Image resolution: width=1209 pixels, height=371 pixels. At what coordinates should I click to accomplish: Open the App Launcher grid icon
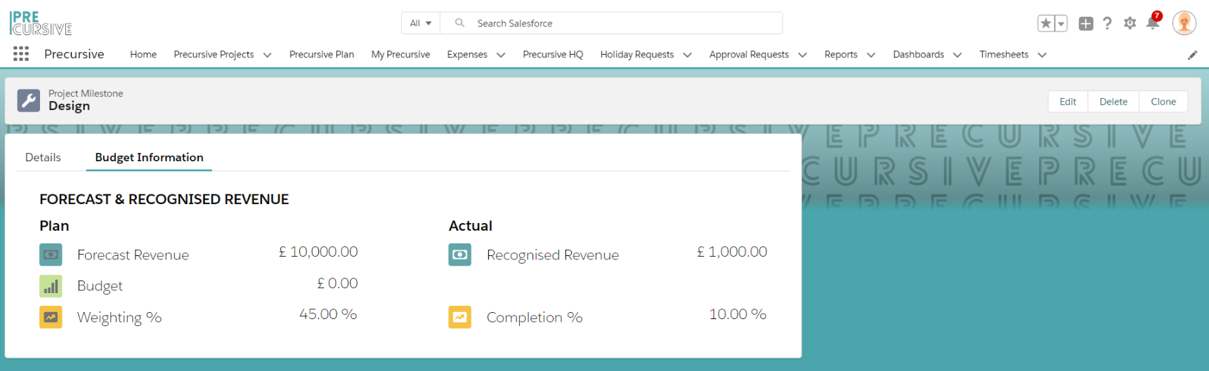click(21, 54)
